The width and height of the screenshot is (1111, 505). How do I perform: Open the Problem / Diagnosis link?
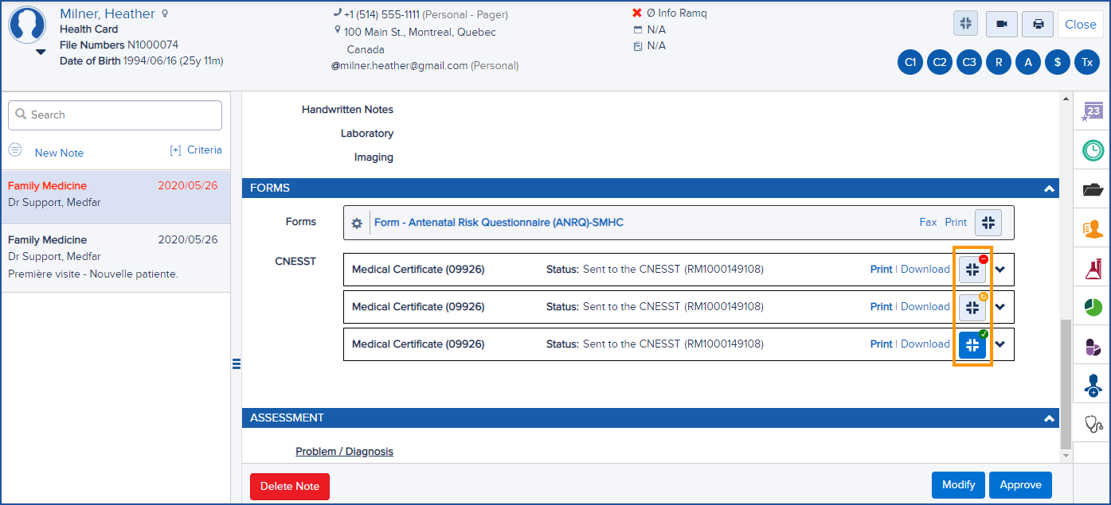pyautogui.click(x=344, y=451)
